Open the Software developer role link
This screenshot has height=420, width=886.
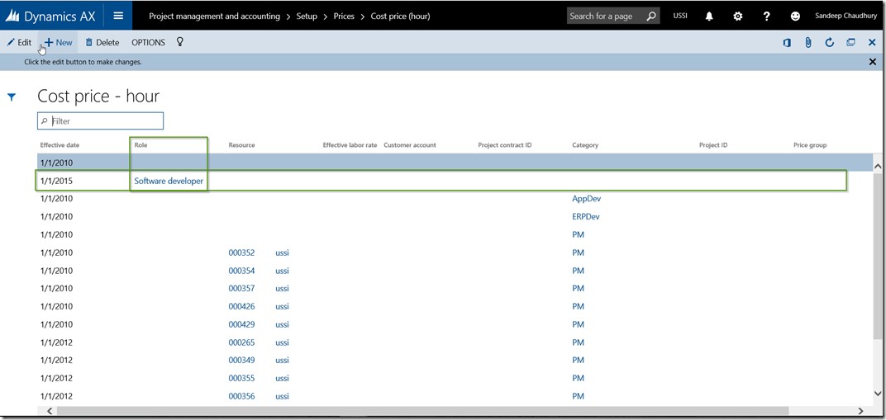coord(169,181)
